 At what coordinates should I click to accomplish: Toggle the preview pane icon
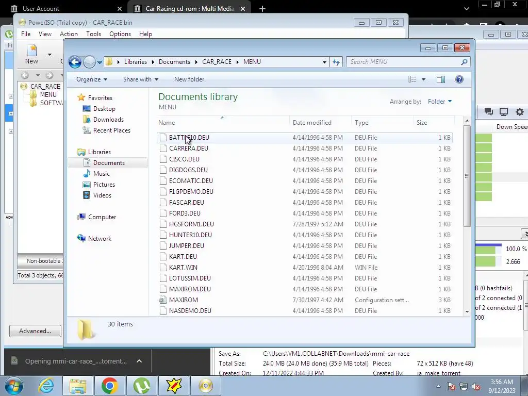[440, 79]
